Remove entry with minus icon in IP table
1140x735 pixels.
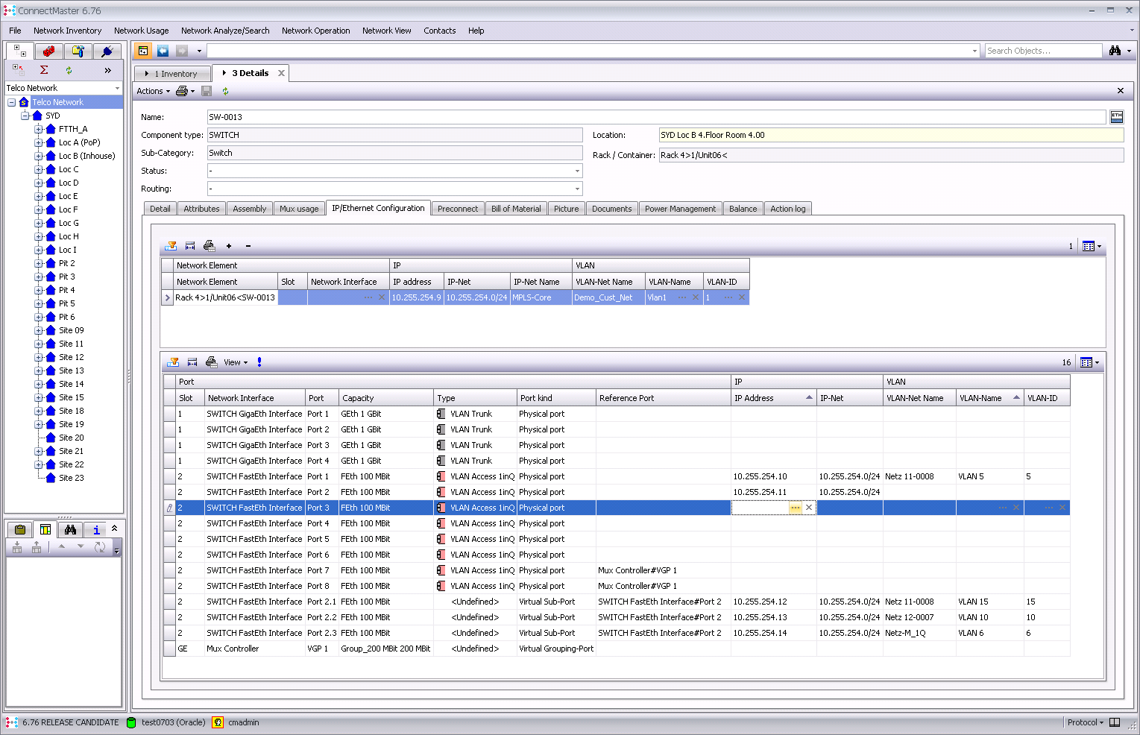coord(248,246)
